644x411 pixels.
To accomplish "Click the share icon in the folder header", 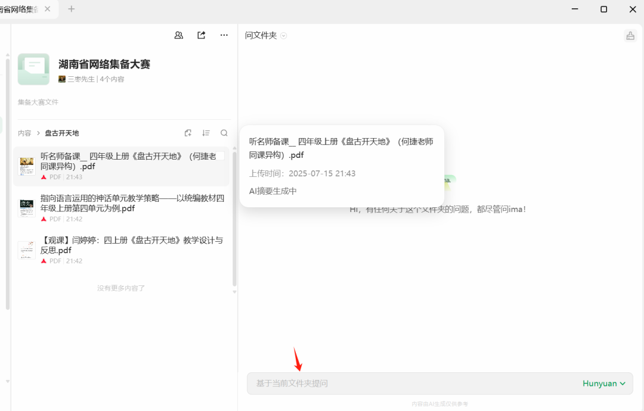I will tap(201, 35).
